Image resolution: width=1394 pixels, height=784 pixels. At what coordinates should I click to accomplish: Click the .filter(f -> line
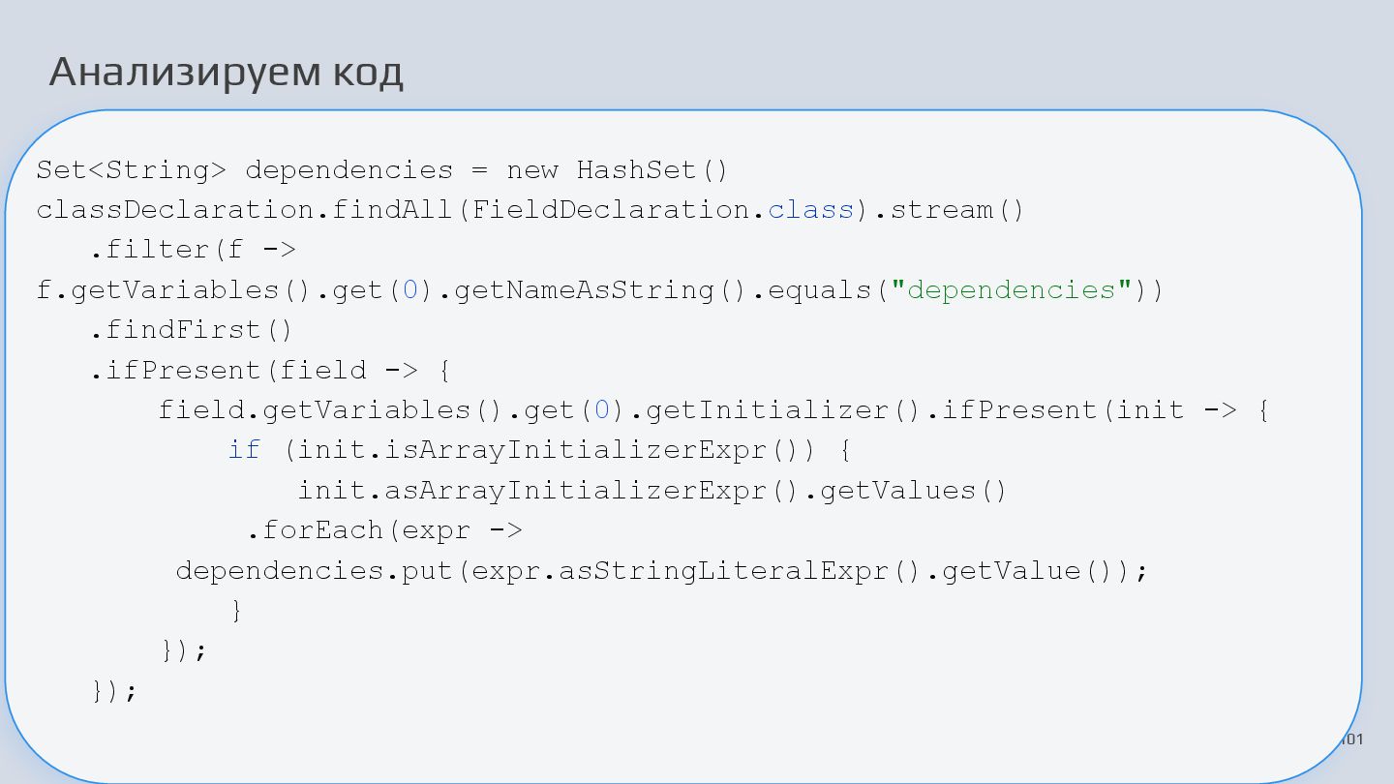click(193, 250)
